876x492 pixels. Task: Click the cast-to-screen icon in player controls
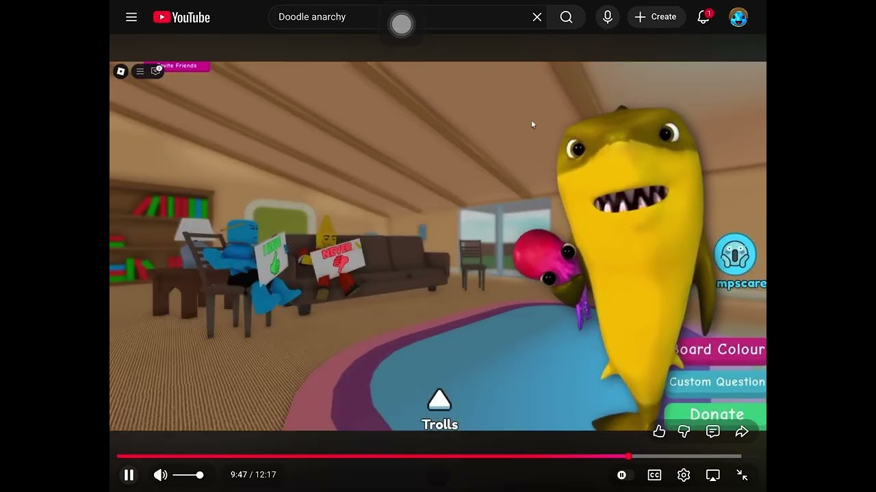click(x=713, y=475)
